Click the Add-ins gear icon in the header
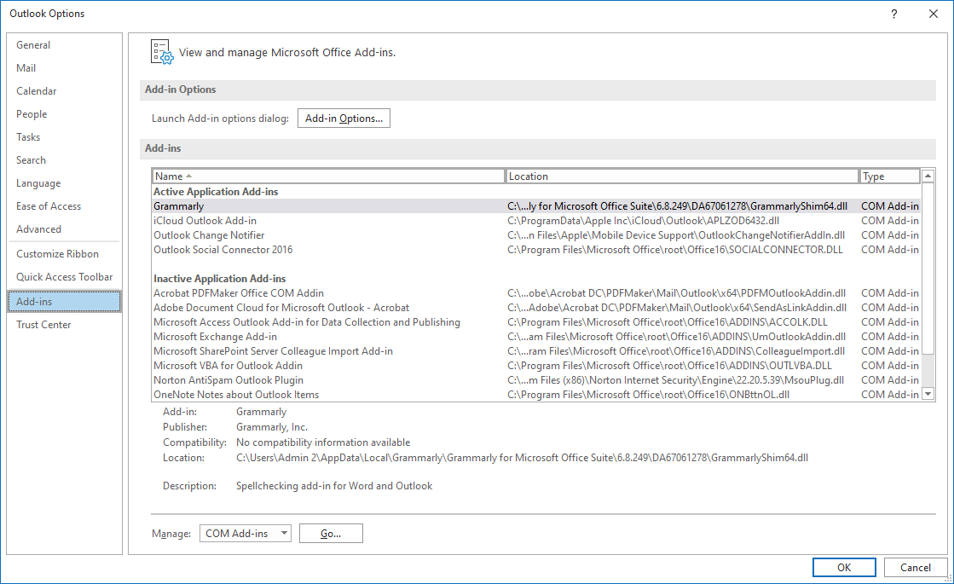The image size is (954, 584). (162, 52)
